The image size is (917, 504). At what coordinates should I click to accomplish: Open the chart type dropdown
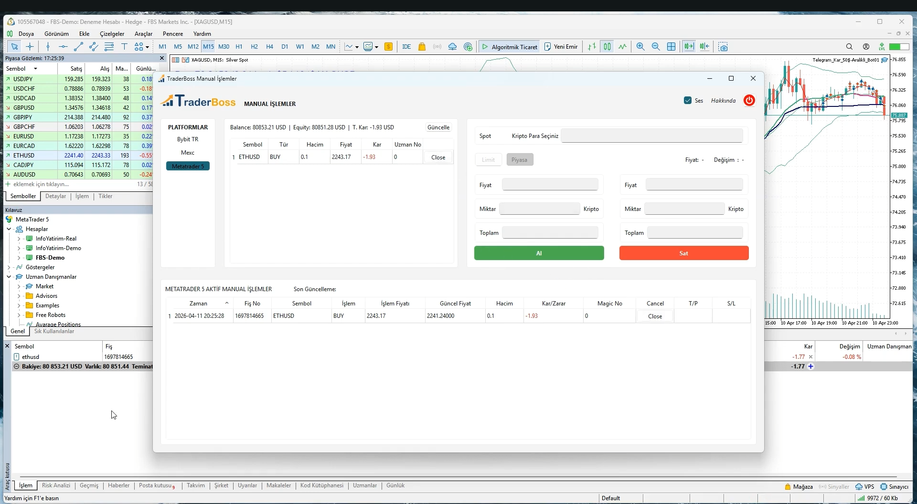point(352,46)
